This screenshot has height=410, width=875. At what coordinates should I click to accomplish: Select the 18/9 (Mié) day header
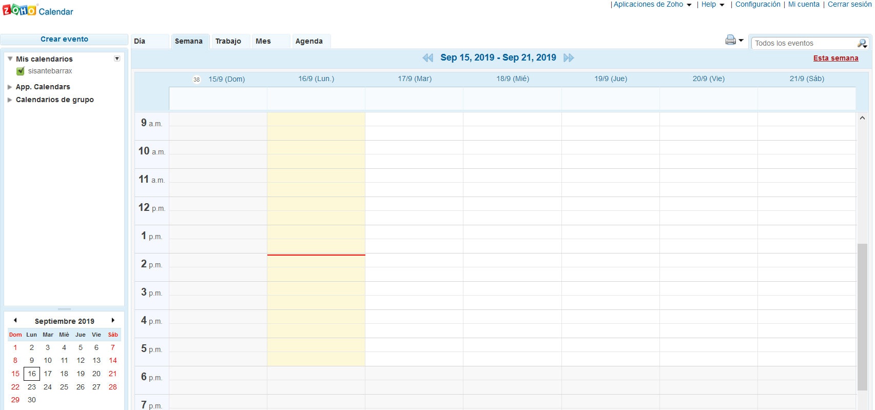click(513, 79)
